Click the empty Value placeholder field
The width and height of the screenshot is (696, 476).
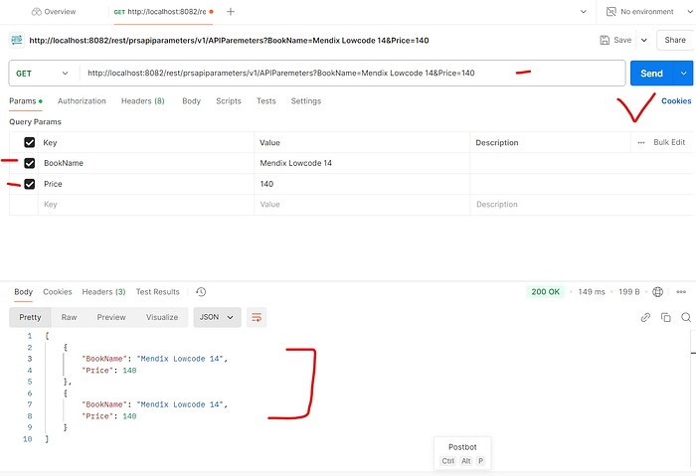tap(362, 205)
